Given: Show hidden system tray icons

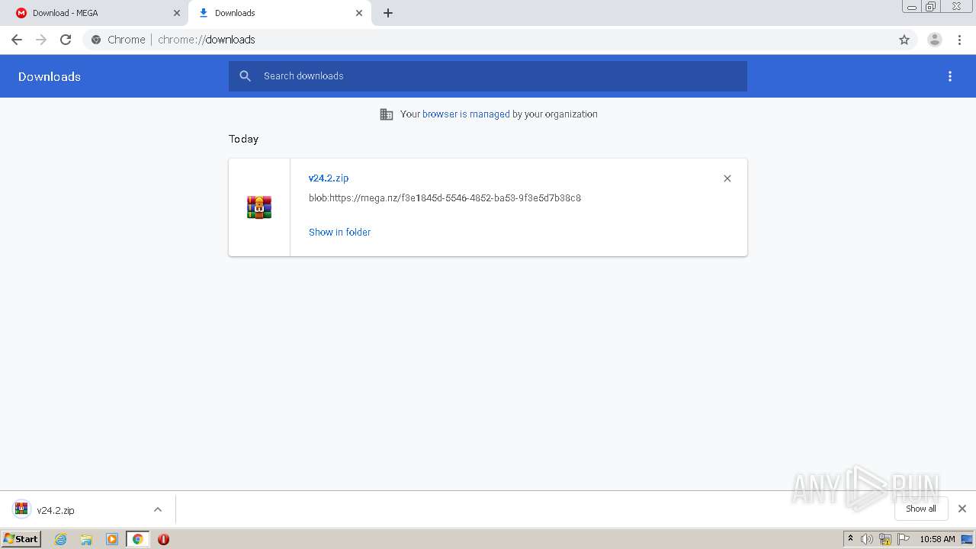Looking at the screenshot, I should tap(851, 539).
